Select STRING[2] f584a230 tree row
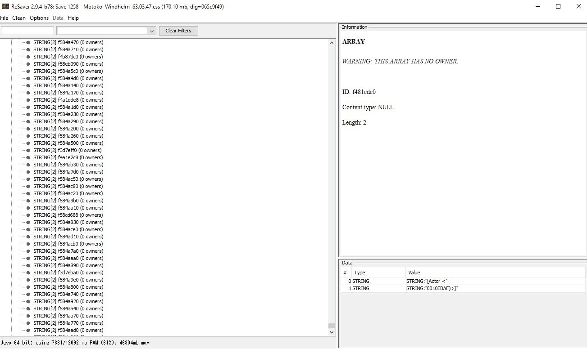 pyautogui.click(x=68, y=114)
